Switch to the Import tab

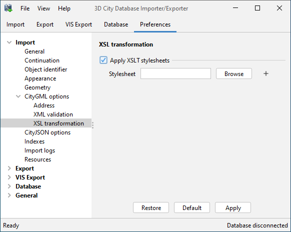[x=15, y=24]
